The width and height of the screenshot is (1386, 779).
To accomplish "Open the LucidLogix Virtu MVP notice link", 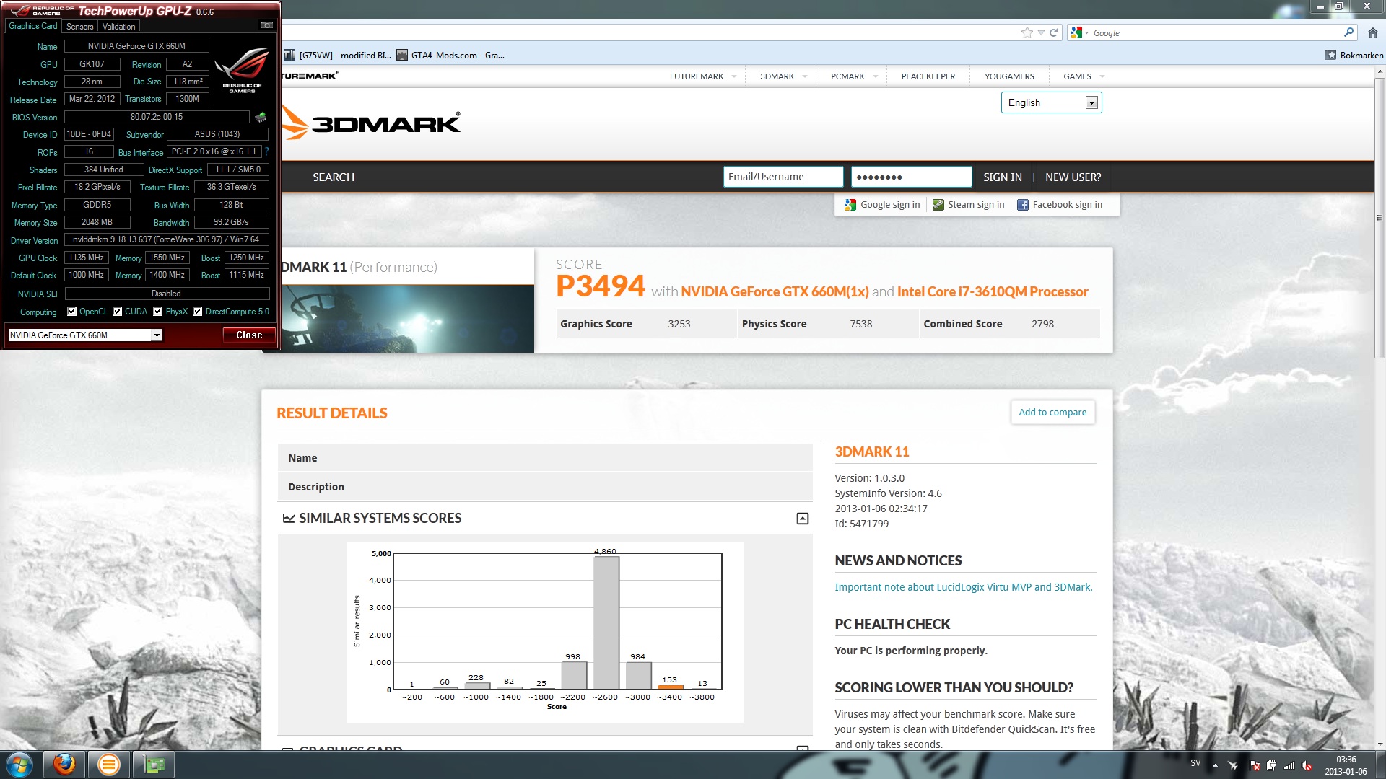I will pos(963,587).
